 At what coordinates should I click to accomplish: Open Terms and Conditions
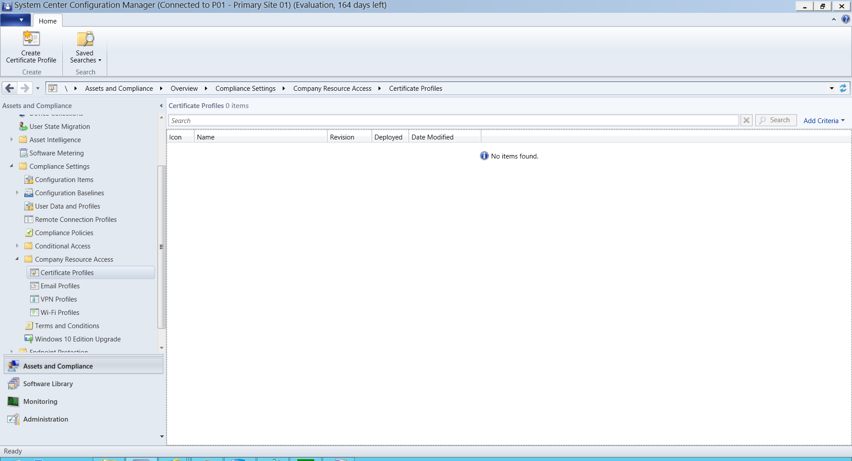(x=67, y=325)
